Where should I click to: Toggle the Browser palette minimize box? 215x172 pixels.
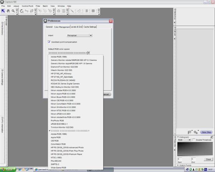pos(6,17)
